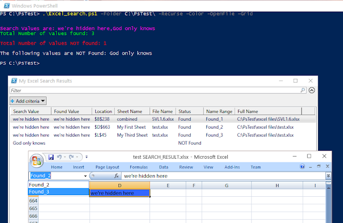Open the Insert ribbon tab
The width and height of the screenshot is (343, 223).
point(79,167)
